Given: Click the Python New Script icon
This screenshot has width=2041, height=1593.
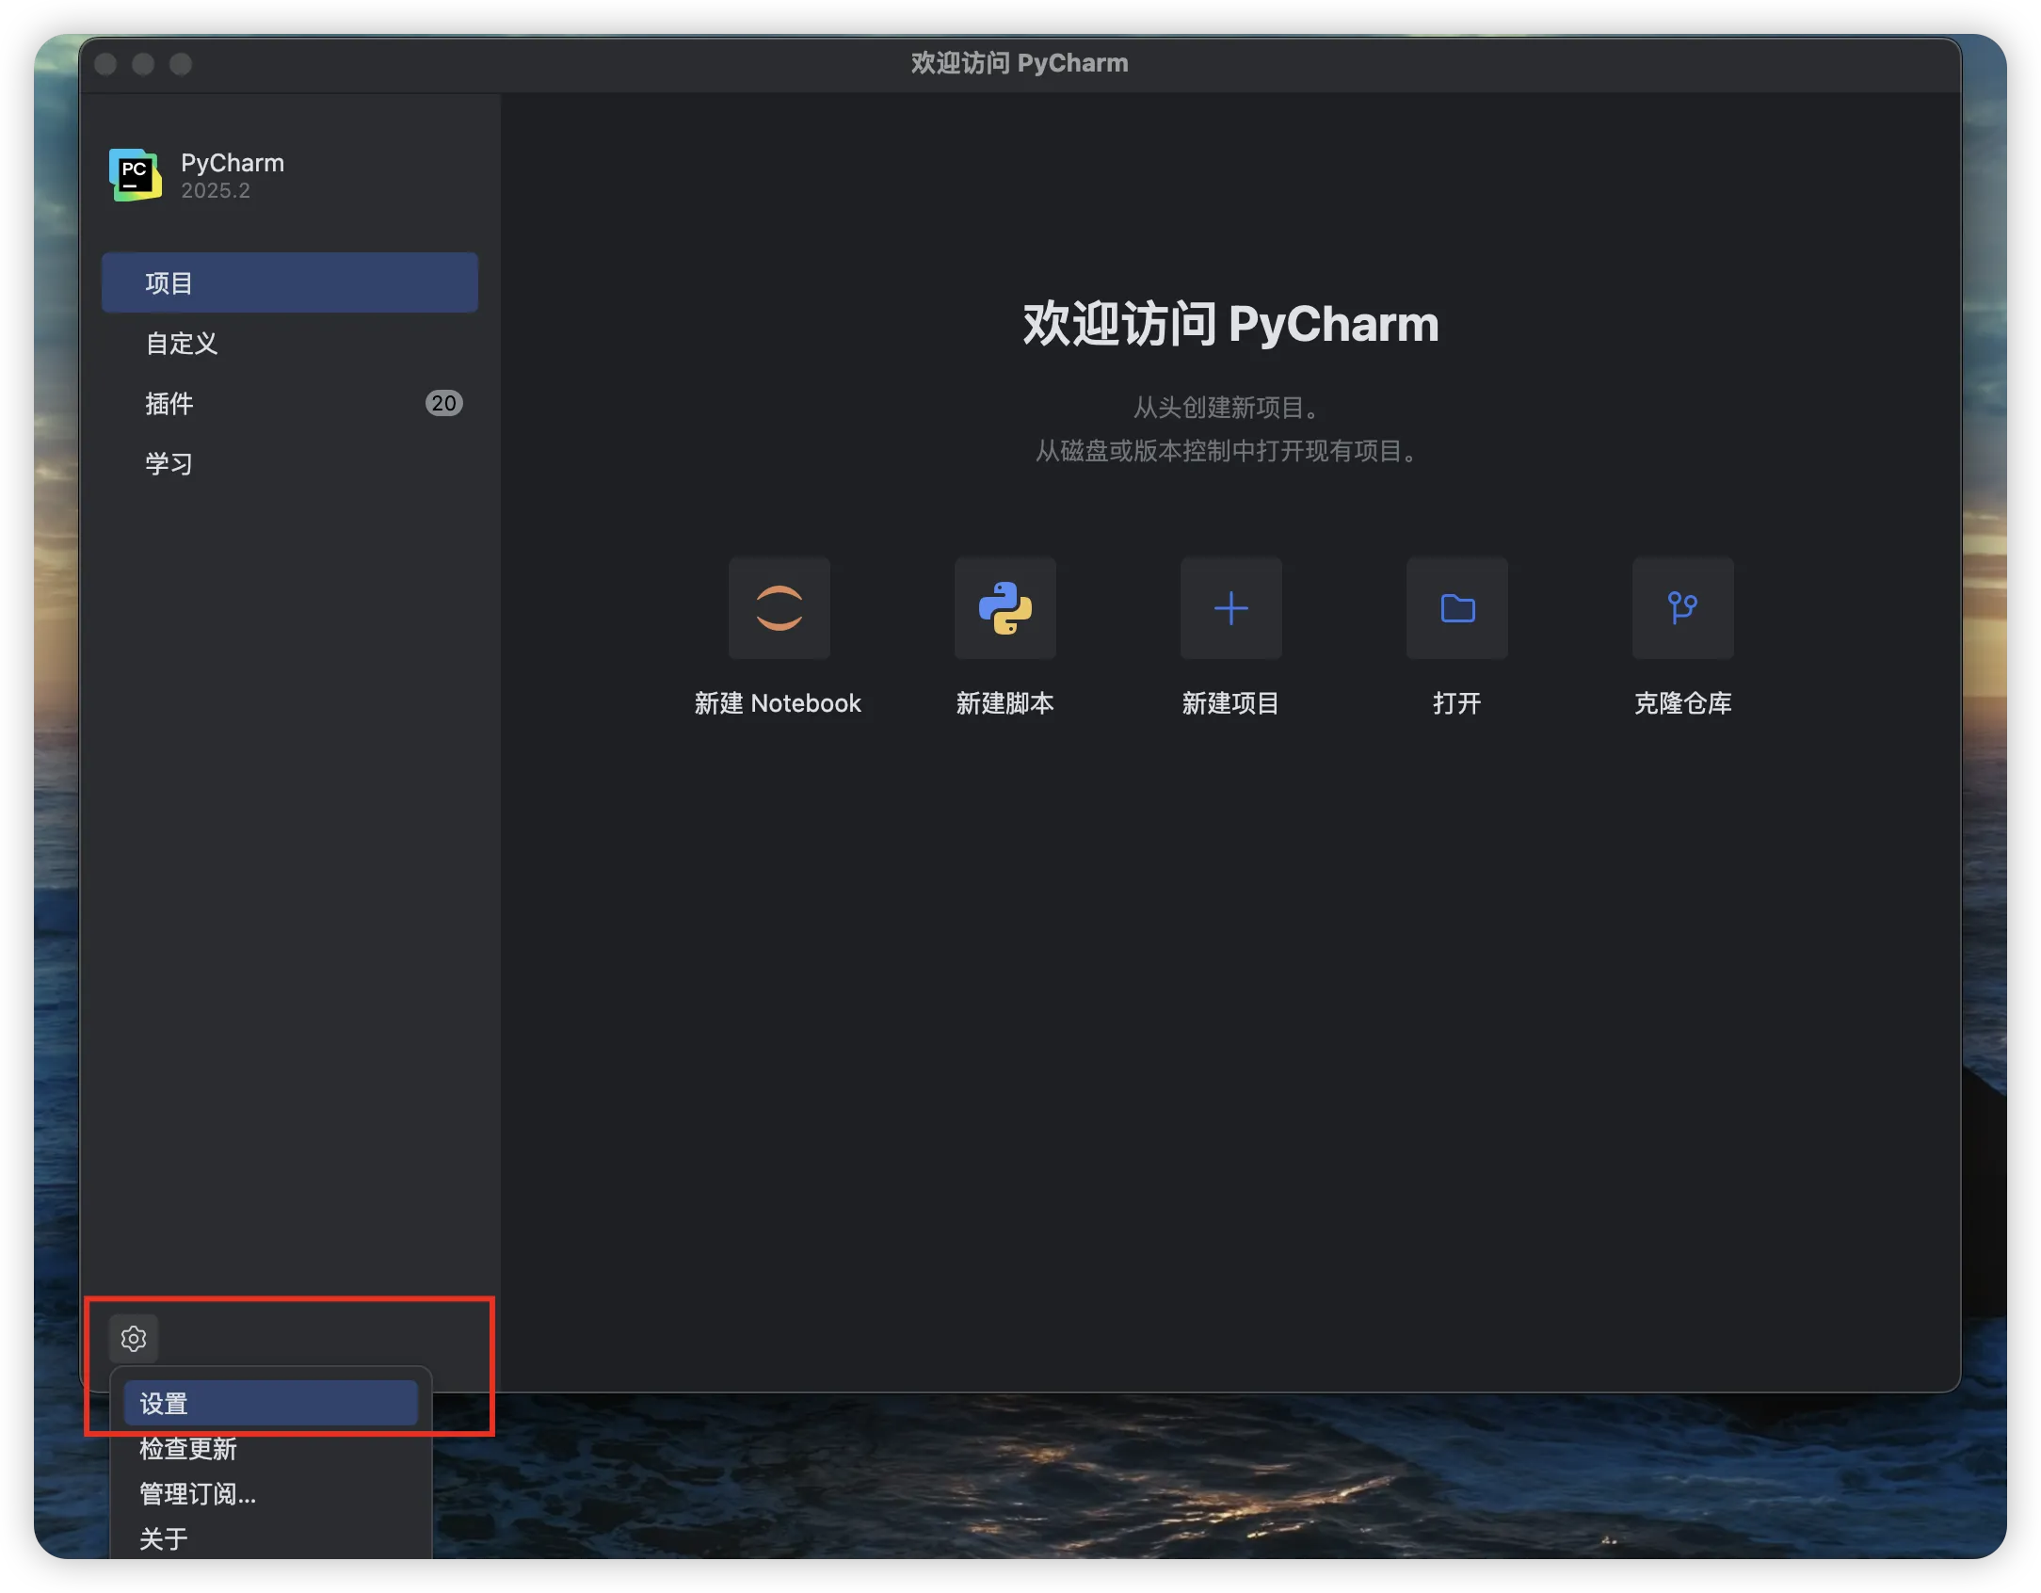Looking at the screenshot, I should [x=1004, y=608].
